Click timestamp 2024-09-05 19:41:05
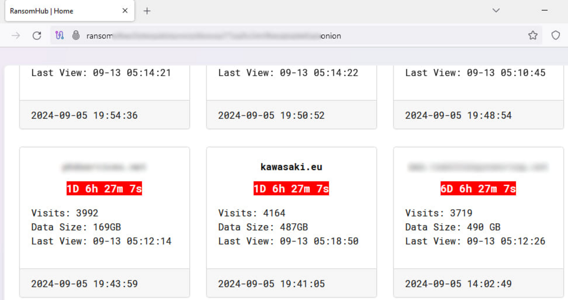Image resolution: width=568 pixels, height=300 pixels. (x=271, y=283)
